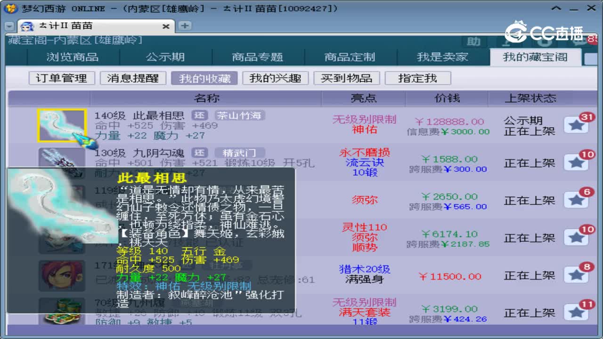Click the 满天套装 highlight text
This screenshot has width=603, height=339.
pyautogui.click(x=364, y=312)
